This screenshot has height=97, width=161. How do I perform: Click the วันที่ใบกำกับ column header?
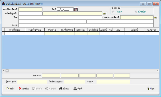[x=67, y=30]
